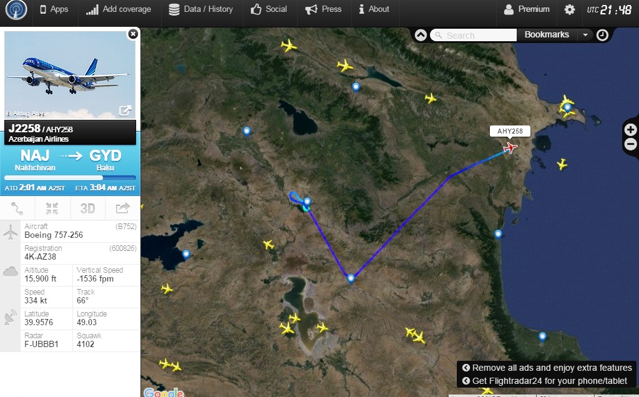Zoom out the map
Viewport: 639px width, 397px height.
click(630, 144)
